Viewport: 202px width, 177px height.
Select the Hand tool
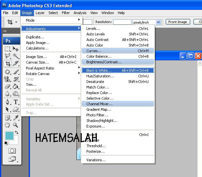click(x=7, y=125)
